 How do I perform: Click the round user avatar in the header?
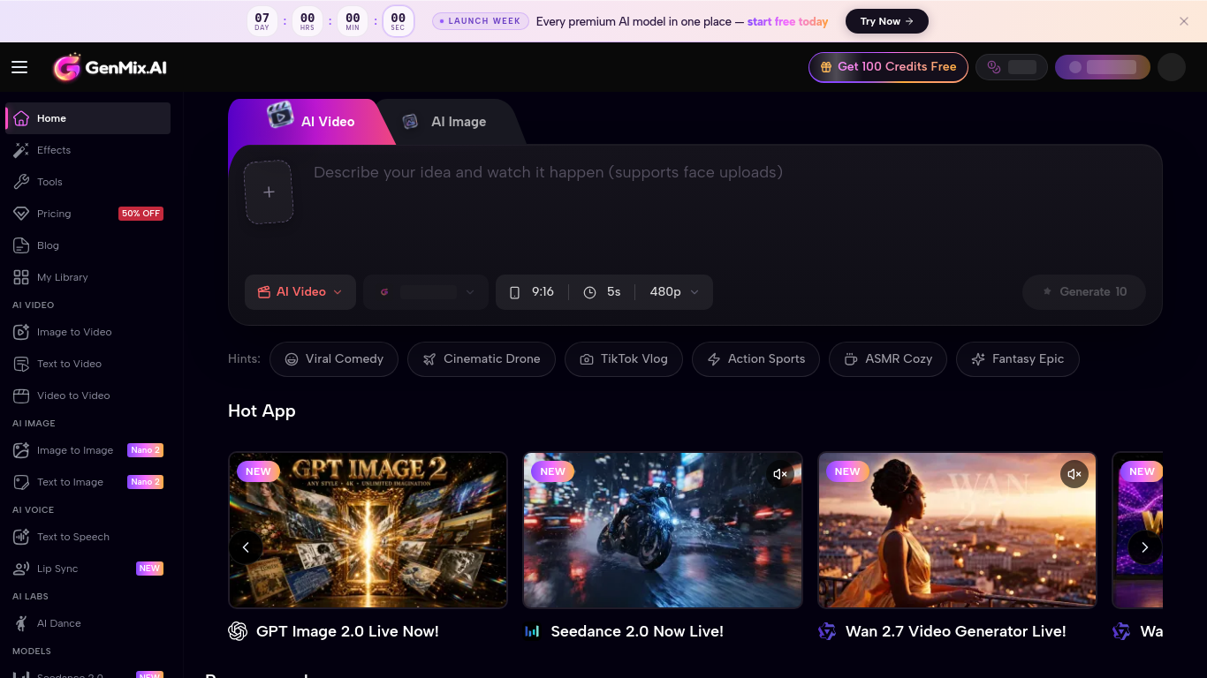point(1172,67)
